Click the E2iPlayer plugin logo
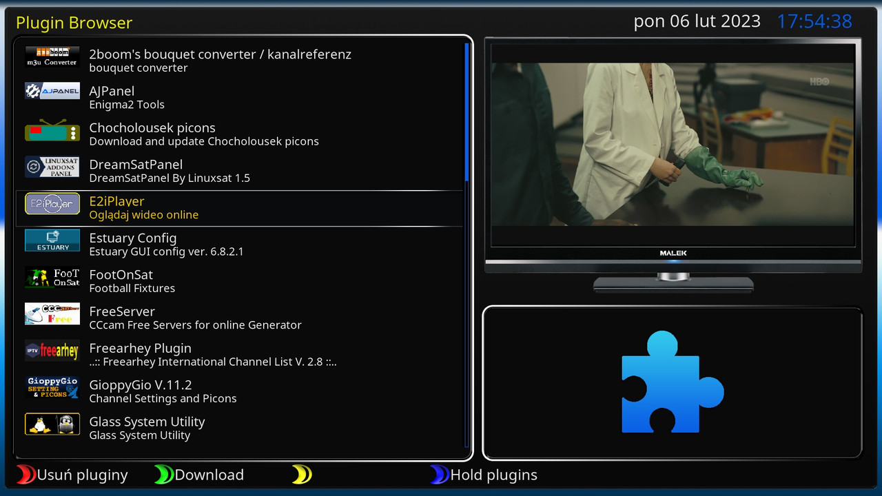Screen dimensions: 882x496 tap(52, 203)
